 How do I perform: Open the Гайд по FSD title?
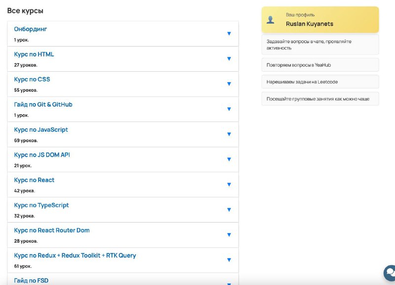pos(31,281)
